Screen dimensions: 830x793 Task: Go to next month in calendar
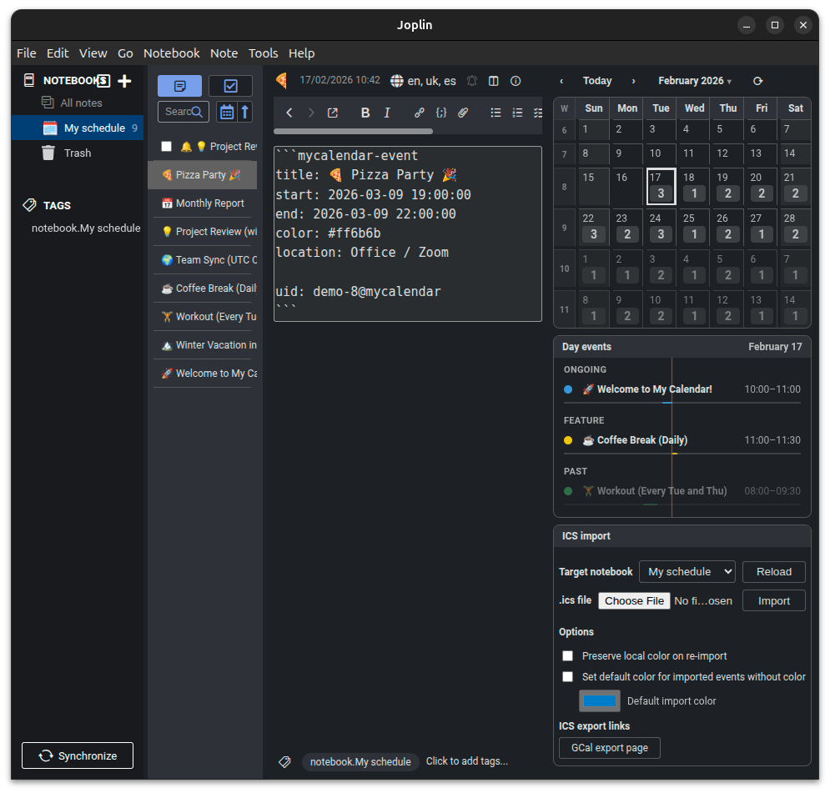click(x=634, y=81)
